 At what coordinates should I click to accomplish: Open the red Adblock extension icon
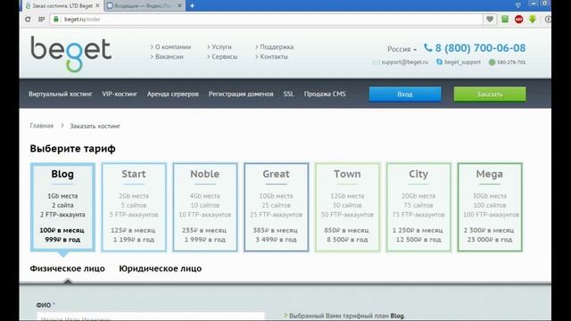(519, 19)
